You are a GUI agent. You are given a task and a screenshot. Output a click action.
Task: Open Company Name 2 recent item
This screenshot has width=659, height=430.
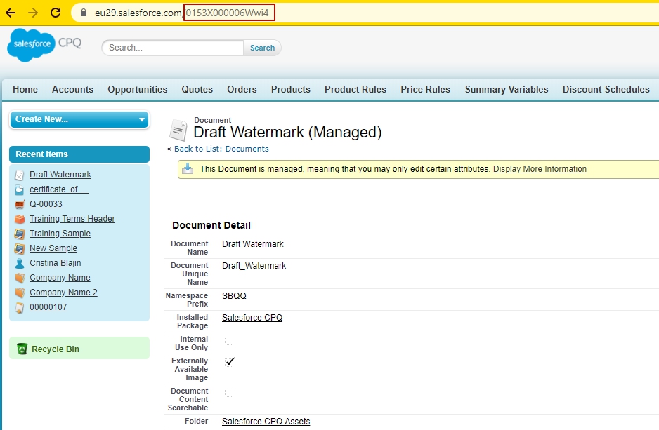click(63, 292)
